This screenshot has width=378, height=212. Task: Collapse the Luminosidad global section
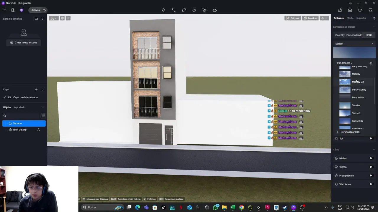pyautogui.click(x=374, y=27)
